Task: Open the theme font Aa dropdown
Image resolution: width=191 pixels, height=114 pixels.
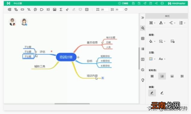Action: 162,59
